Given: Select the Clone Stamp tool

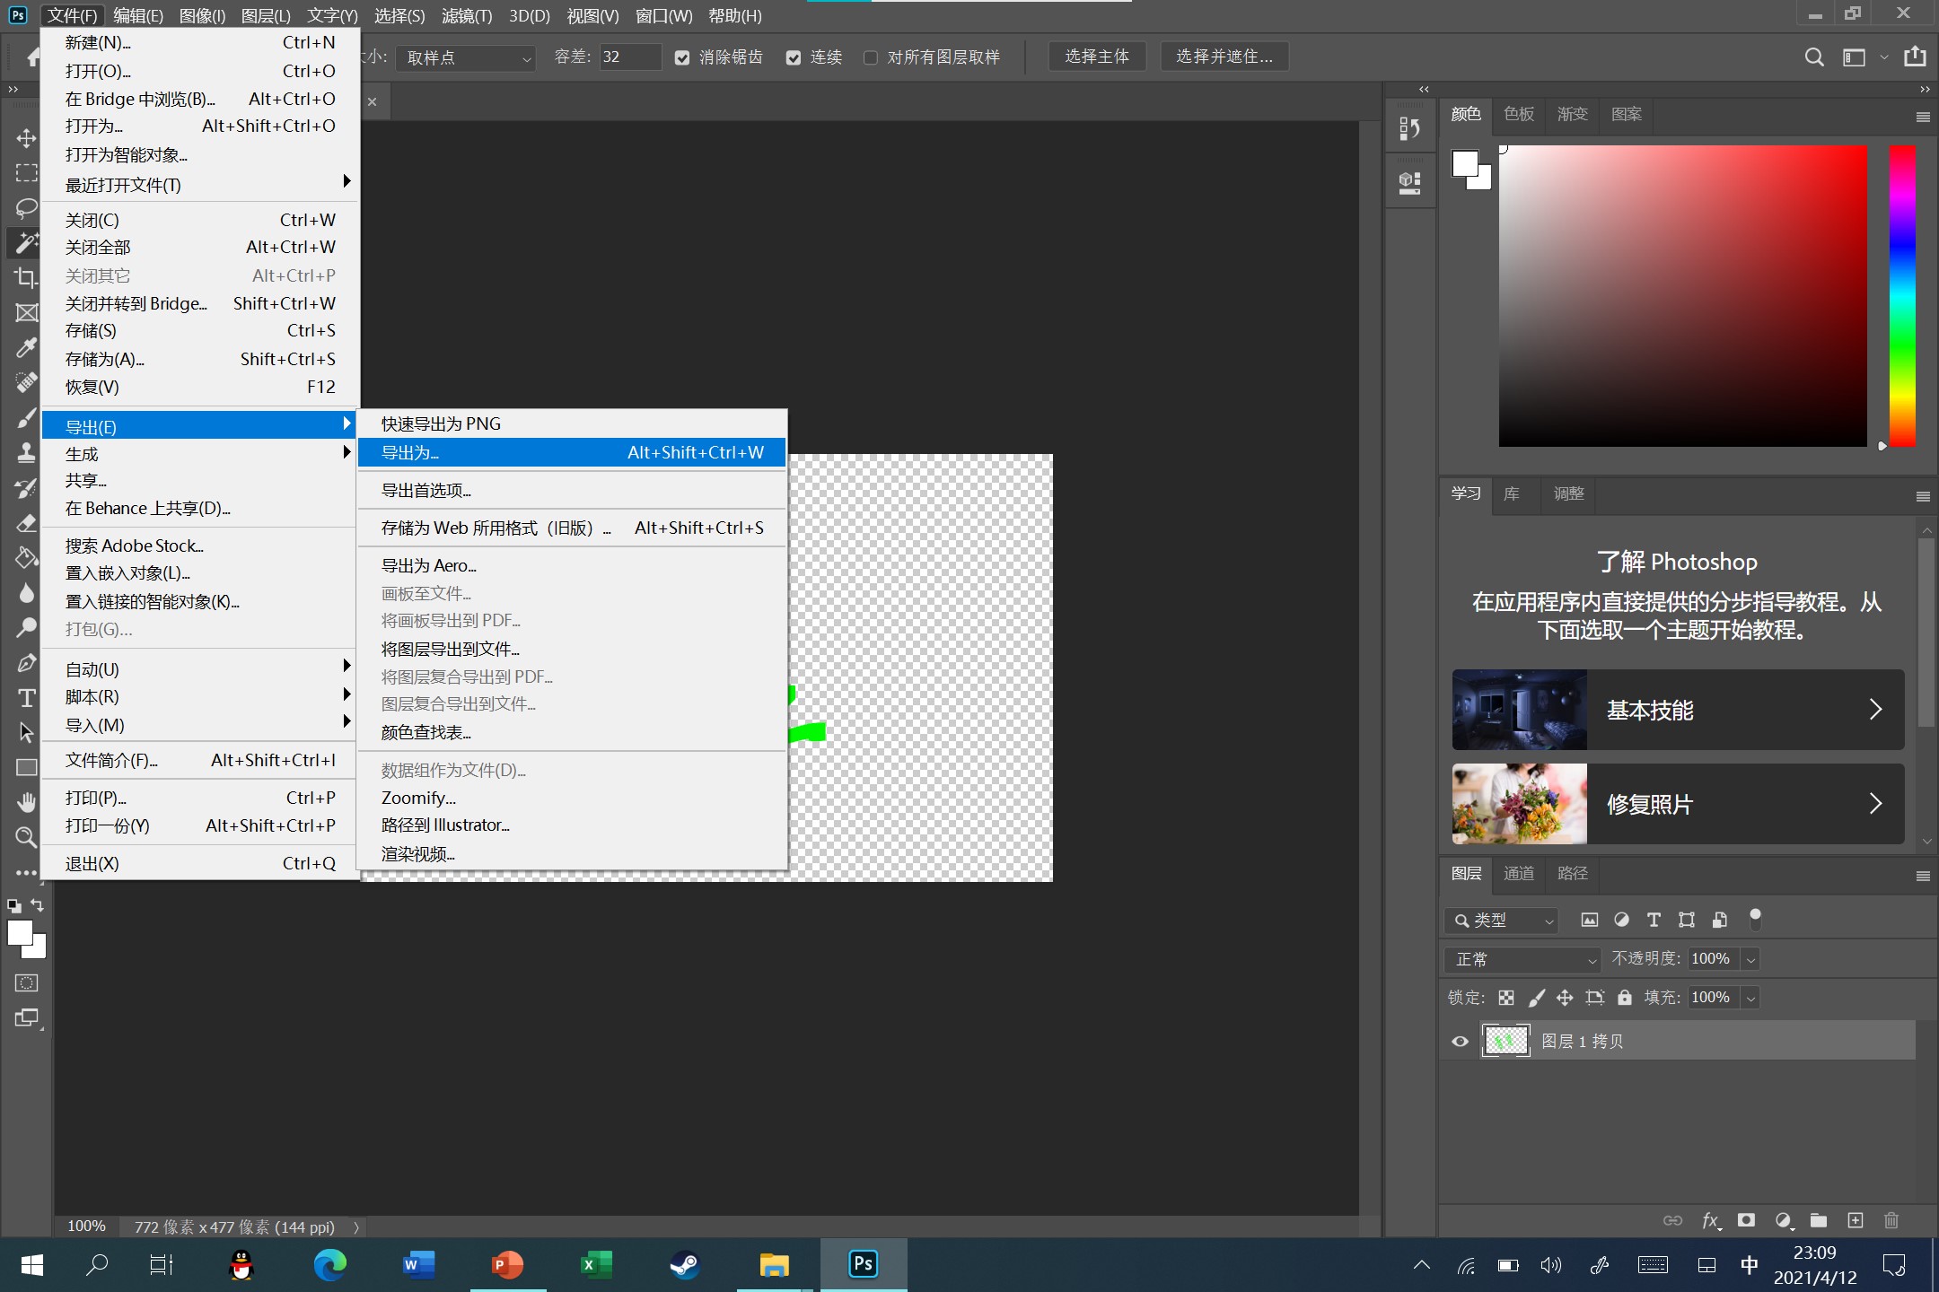Looking at the screenshot, I should point(26,452).
